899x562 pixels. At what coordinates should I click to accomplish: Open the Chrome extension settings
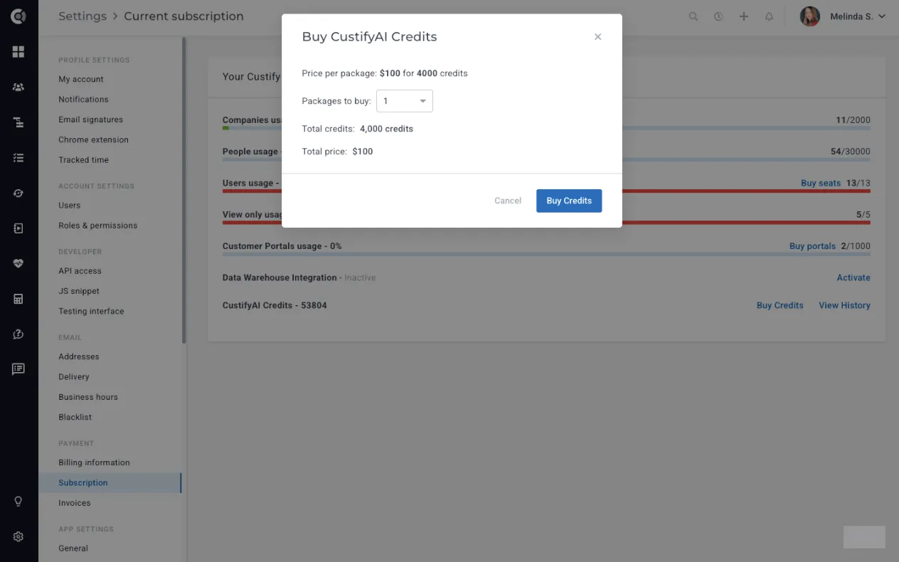pos(93,140)
